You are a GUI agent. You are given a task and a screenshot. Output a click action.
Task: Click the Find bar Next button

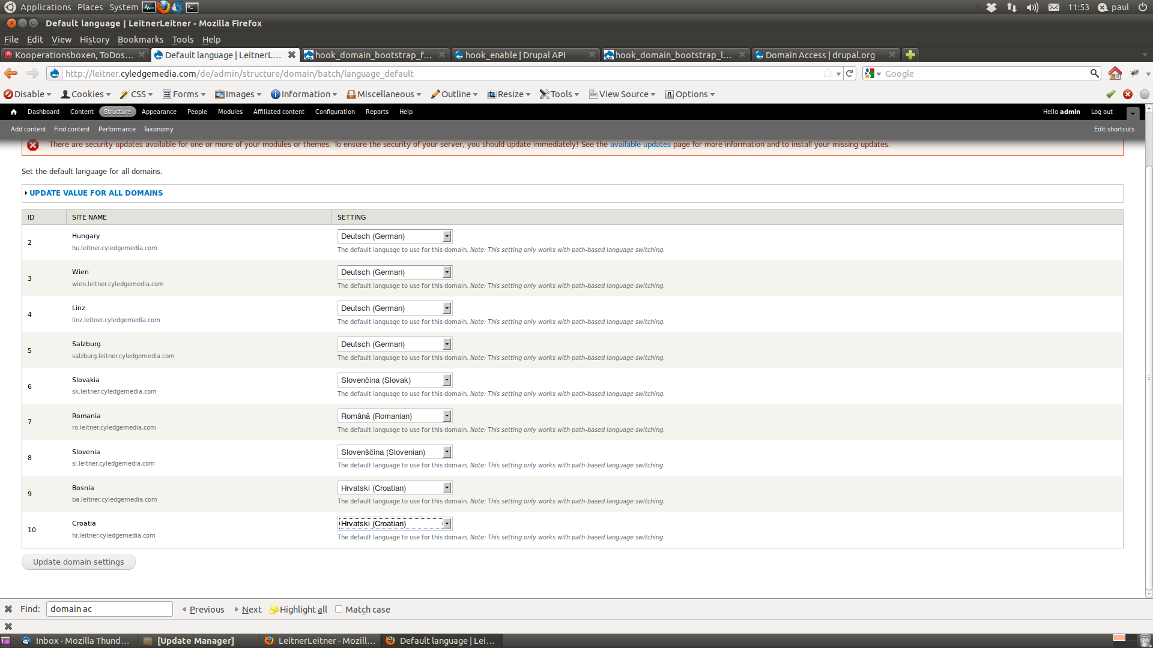[248, 609]
